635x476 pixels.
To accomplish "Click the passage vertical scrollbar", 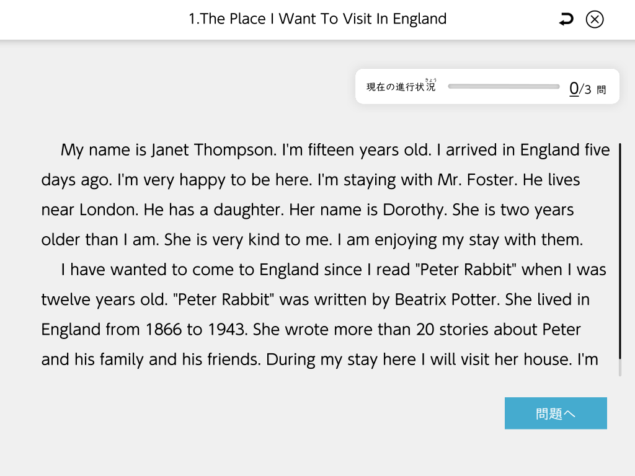I will click(619, 259).
